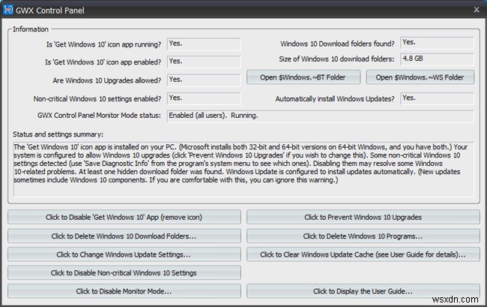Click the 'Windows 10 Download folders found?' label
487x307 pixels.
(337, 44)
